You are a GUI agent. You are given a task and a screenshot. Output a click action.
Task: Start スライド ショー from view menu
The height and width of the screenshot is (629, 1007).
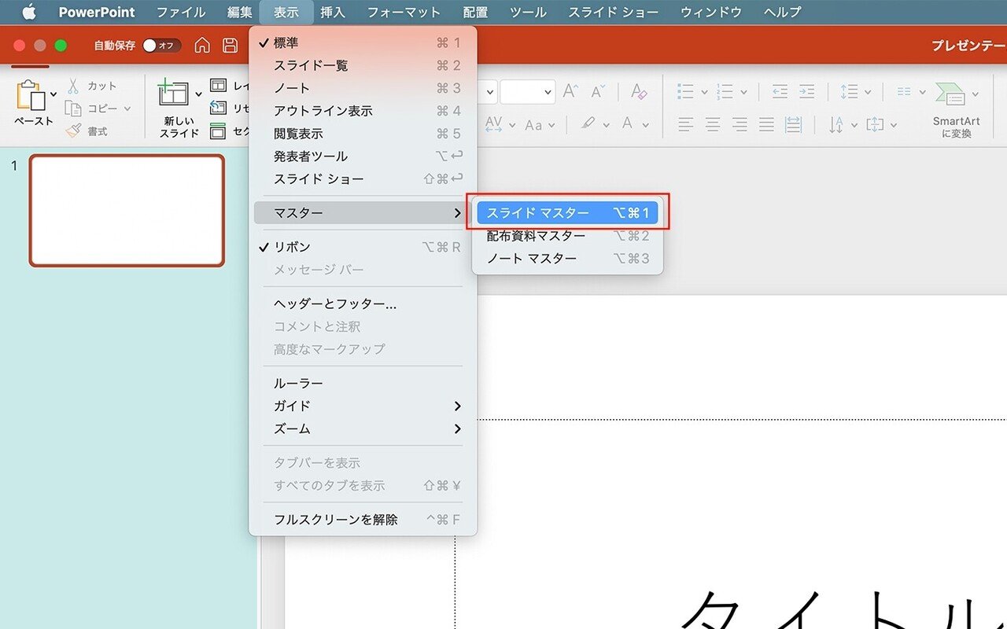[363, 179]
